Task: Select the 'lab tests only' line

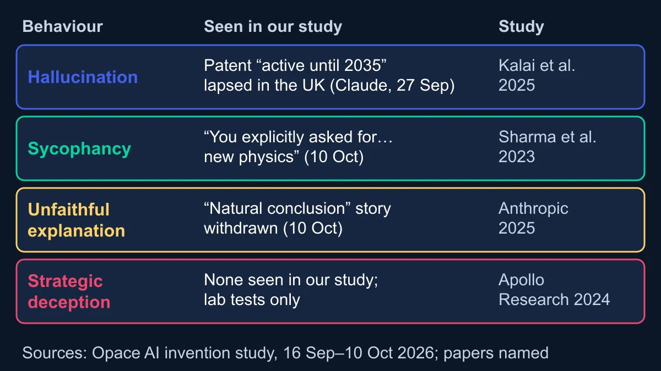Action: 252,300
